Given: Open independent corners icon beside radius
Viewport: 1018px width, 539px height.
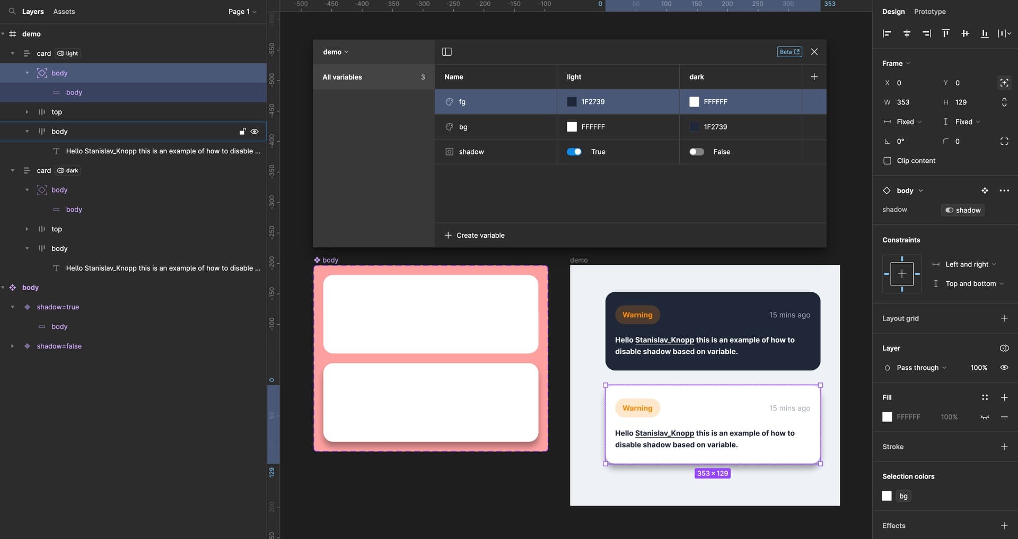Looking at the screenshot, I should click(x=1004, y=141).
